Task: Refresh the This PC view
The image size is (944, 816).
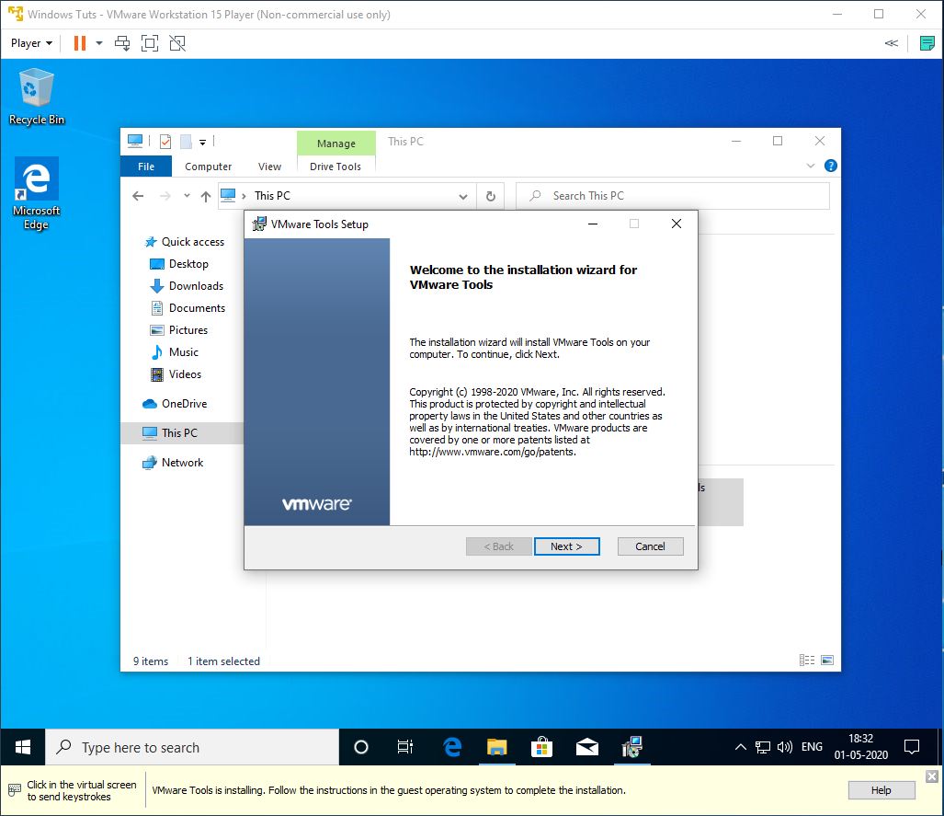Action: pyautogui.click(x=491, y=197)
